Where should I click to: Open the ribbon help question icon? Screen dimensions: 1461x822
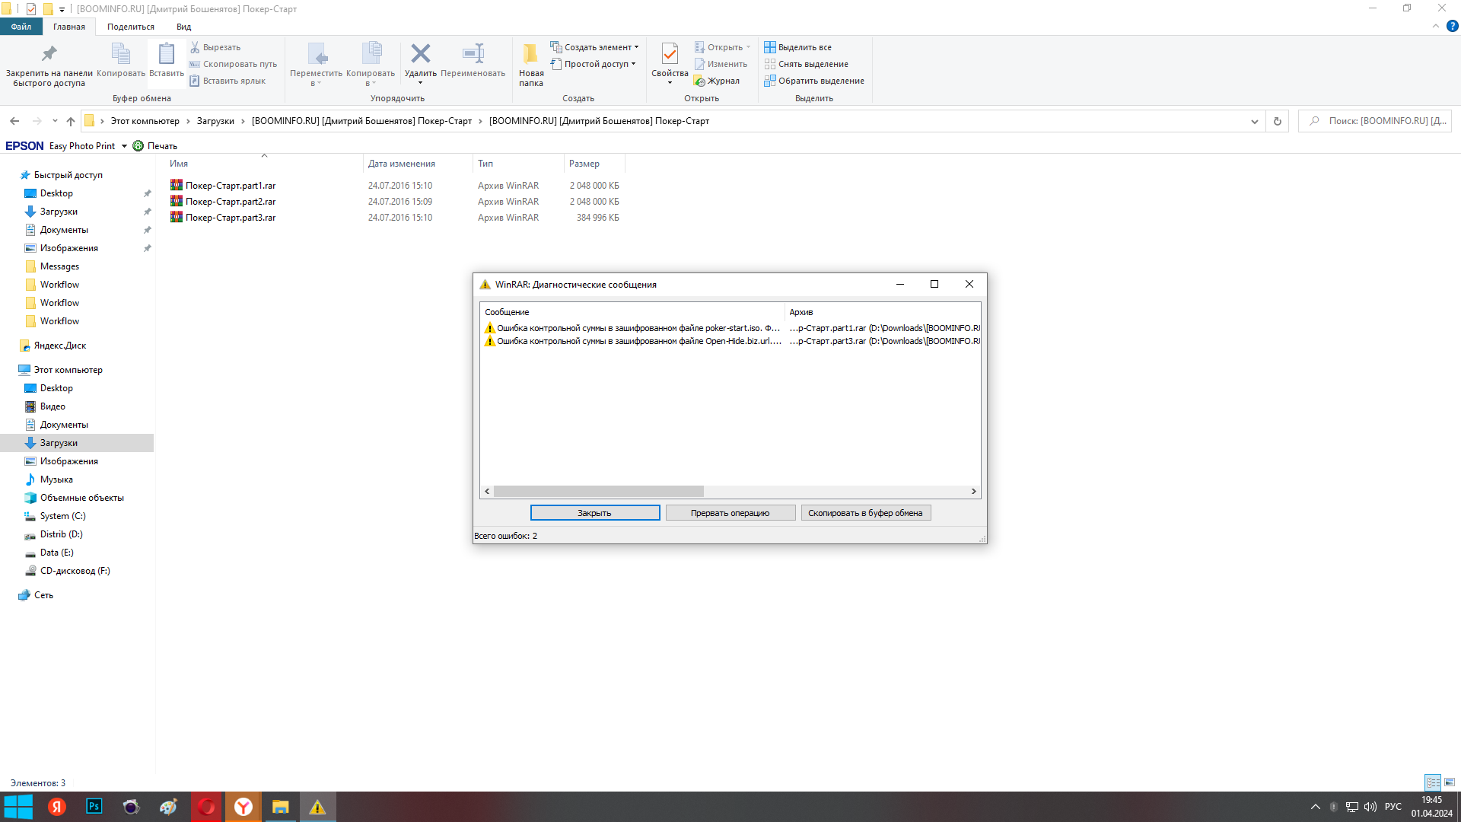pos(1453,26)
